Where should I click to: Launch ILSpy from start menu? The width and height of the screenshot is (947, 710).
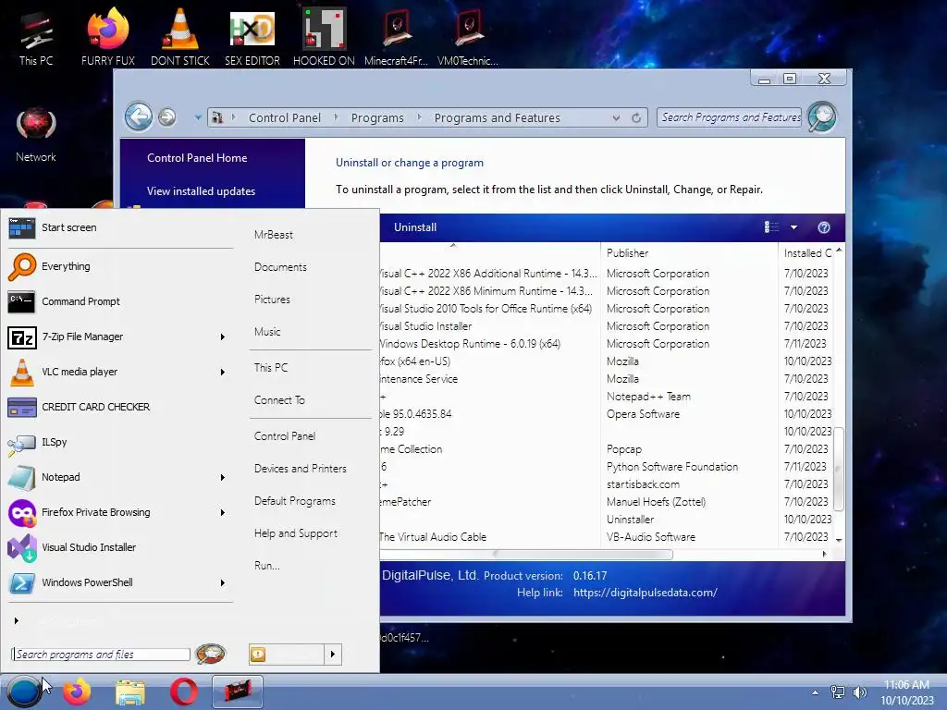point(119,442)
